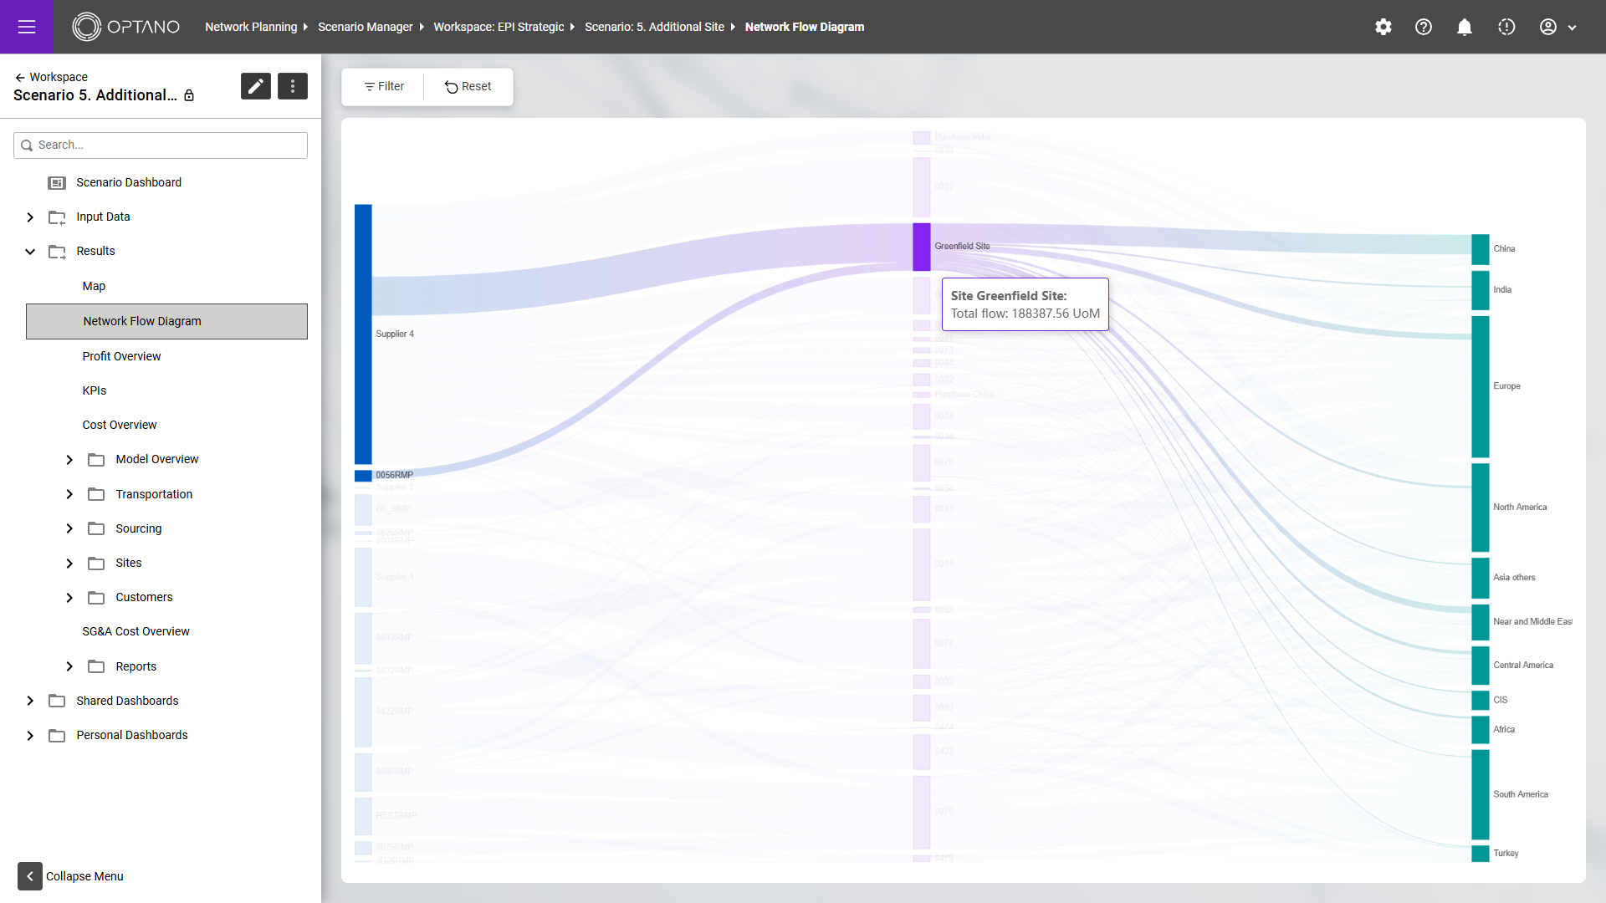Click the Collapse Menu arrow icon
The height and width of the screenshot is (903, 1606).
(30, 876)
